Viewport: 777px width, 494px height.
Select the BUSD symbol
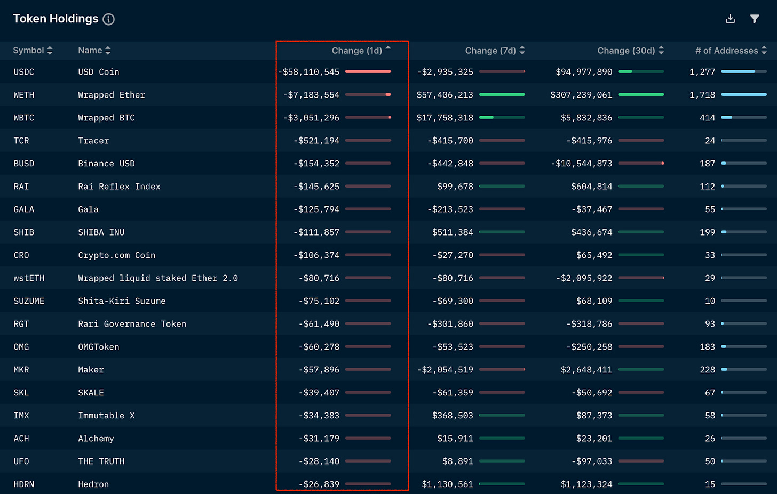pos(24,164)
